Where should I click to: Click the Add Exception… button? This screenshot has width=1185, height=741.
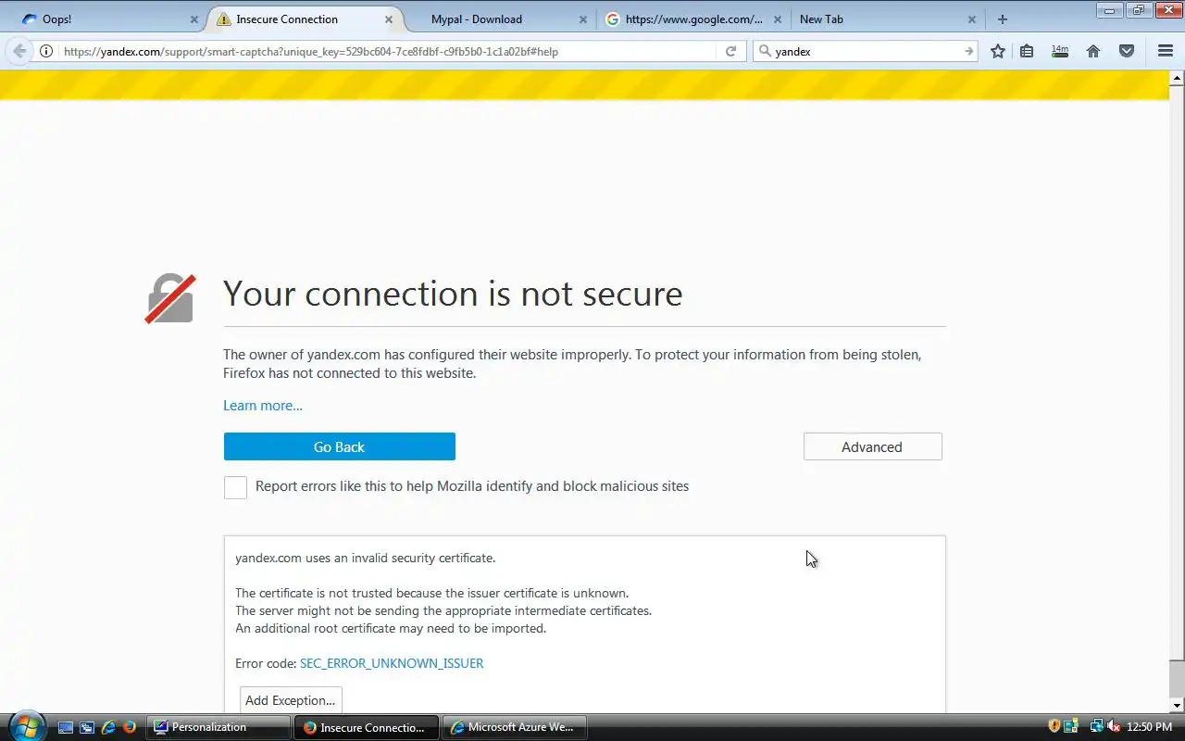291,700
